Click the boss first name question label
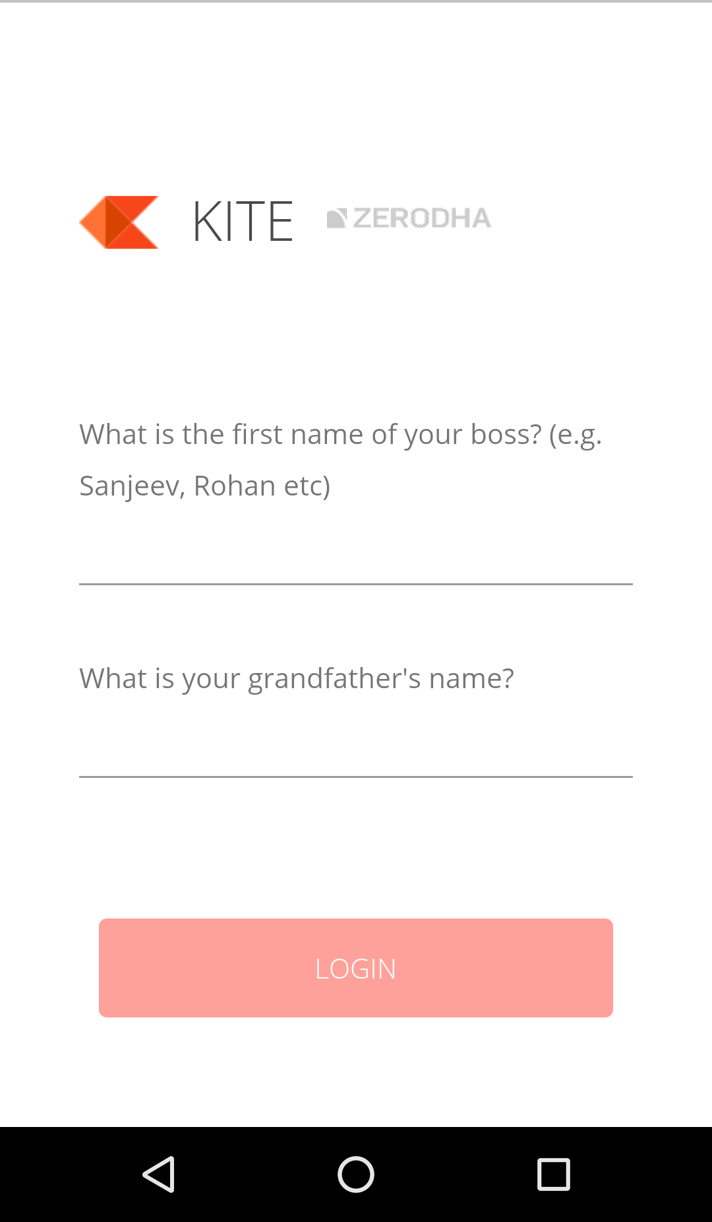 (341, 460)
